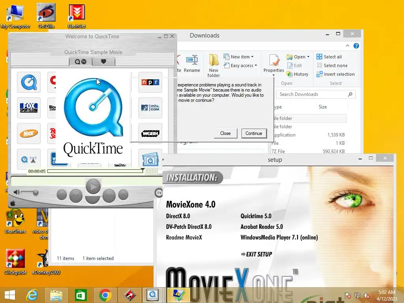Launch BearShare from the desktop
The image size is (404, 303).
tap(15, 221)
